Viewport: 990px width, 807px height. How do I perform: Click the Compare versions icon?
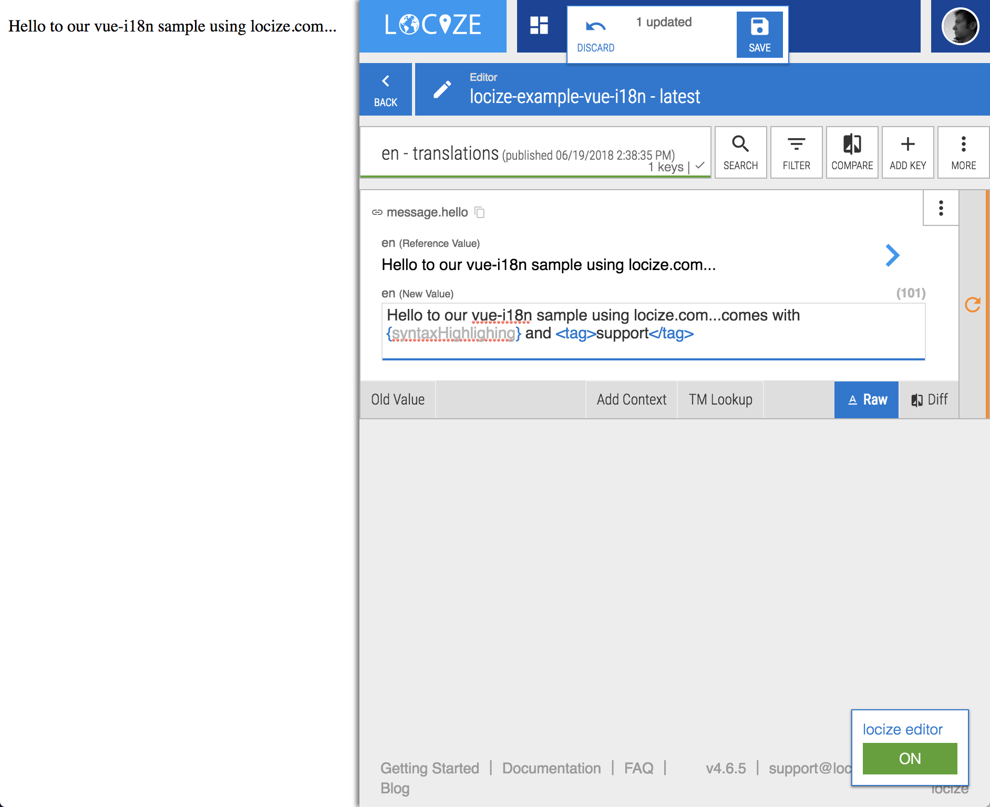(x=852, y=152)
